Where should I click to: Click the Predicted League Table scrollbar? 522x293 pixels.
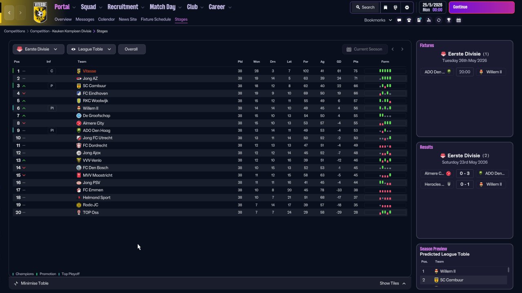click(509, 270)
